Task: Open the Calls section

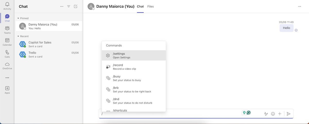Action: point(7,54)
